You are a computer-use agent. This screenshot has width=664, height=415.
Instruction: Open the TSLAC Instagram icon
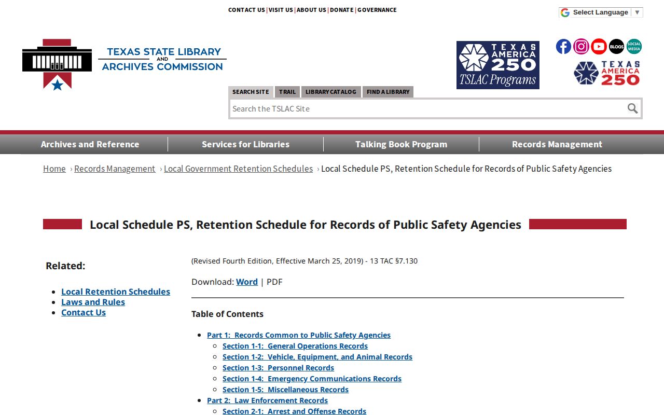click(x=581, y=47)
